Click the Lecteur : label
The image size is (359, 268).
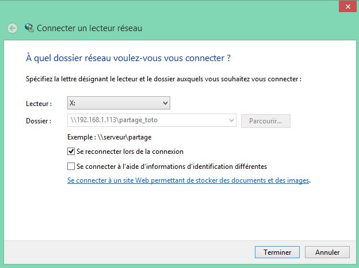click(39, 104)
